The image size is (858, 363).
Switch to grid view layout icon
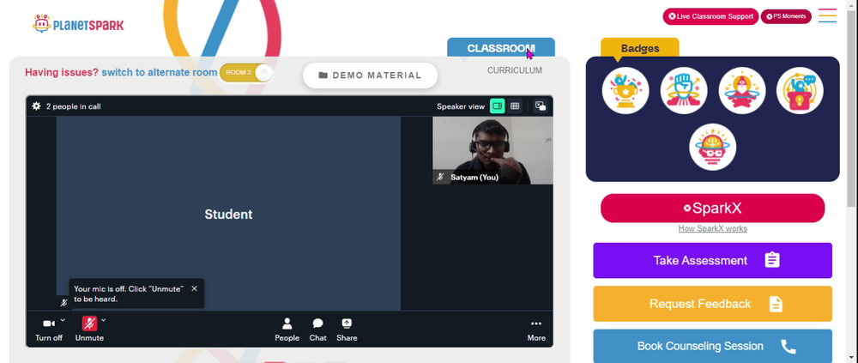[514, 106]
